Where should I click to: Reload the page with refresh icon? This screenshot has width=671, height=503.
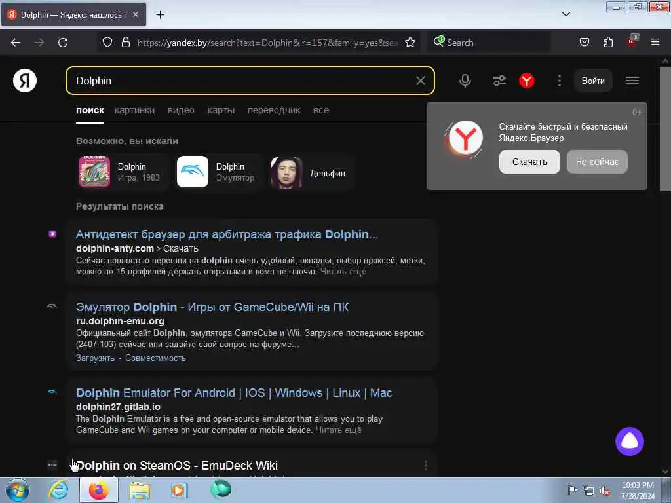click(63, 43)
